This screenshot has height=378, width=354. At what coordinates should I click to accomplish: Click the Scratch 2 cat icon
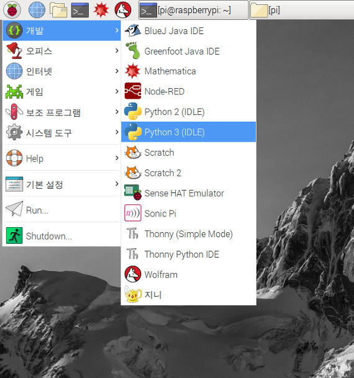click(133, 173)
